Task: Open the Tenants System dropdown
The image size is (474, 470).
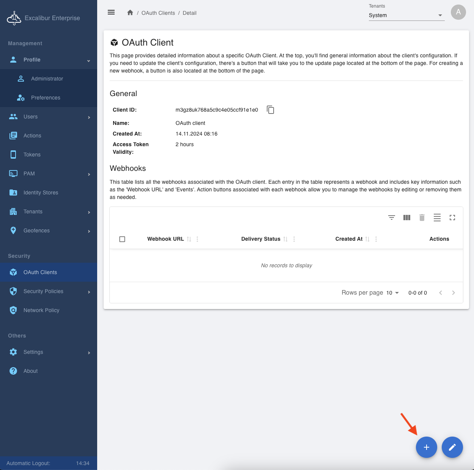Action: point(406,15)
